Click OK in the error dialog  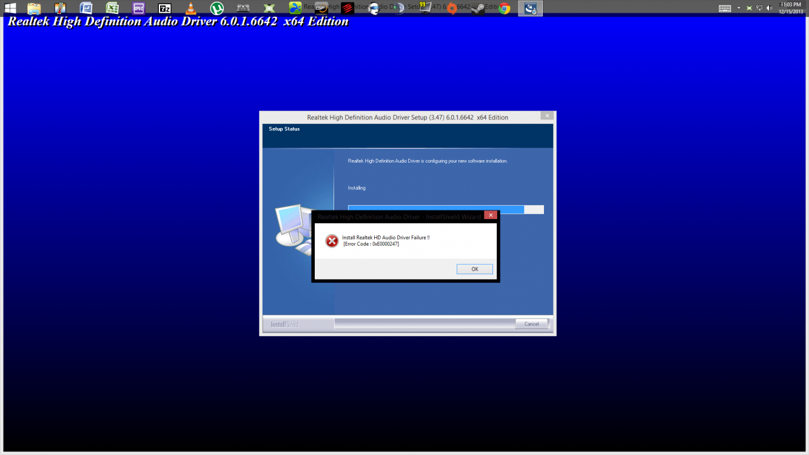[474, 269]
